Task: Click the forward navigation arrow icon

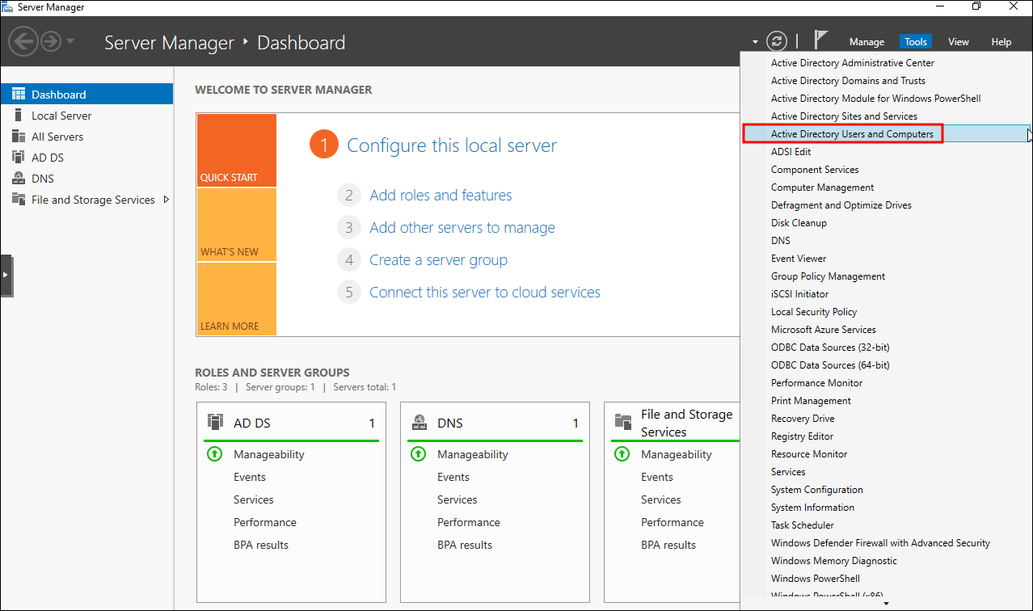Action: 51,41
